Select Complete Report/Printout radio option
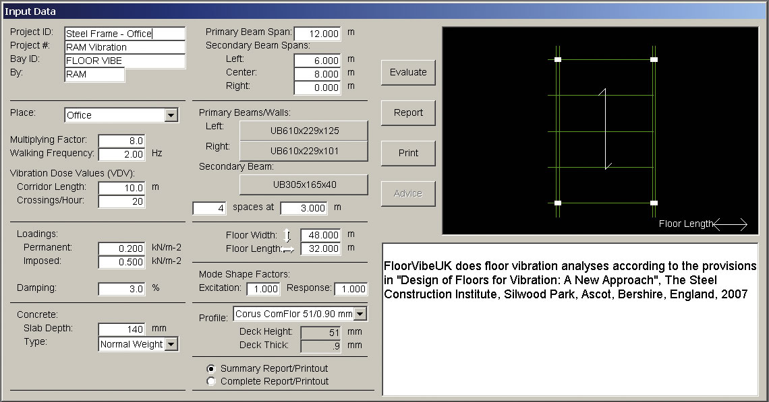The image size is (769, 402). tap(212, 381)
